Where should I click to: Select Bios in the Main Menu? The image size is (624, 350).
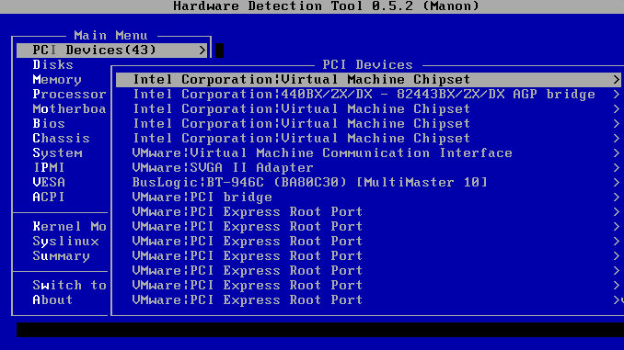coord(49,123)
